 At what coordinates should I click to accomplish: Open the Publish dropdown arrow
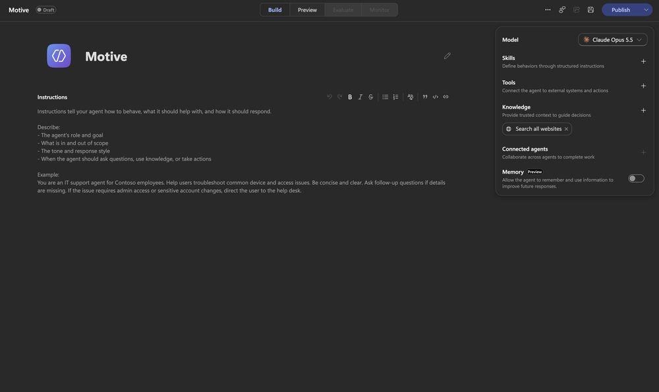pyautogui.click(x=646, y=10)
